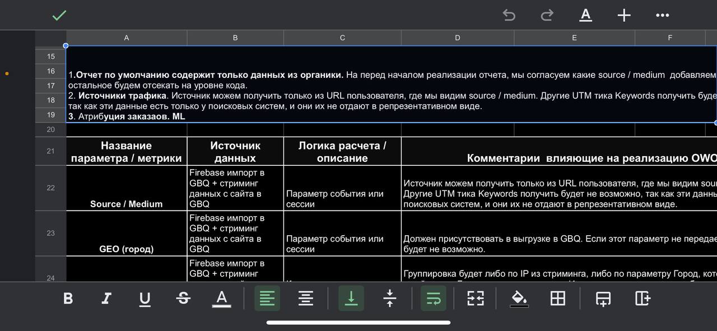Select row 19 header
The height and width of the screenshot is (331, 717).
coord(50,115)
